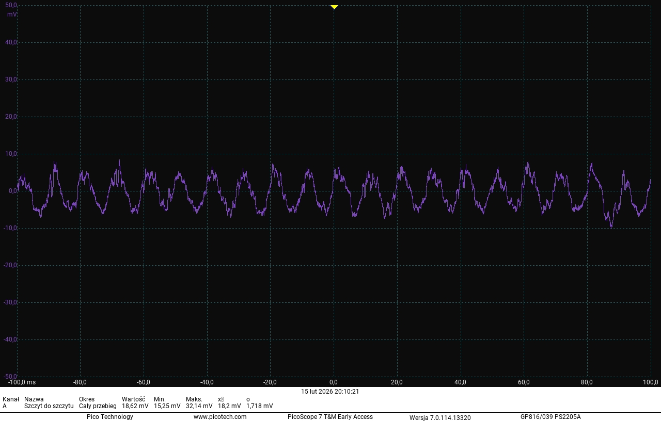Select the 1,718 mV sigma value
The height and width of the screenshot is (421, 661).
[259, 406]
